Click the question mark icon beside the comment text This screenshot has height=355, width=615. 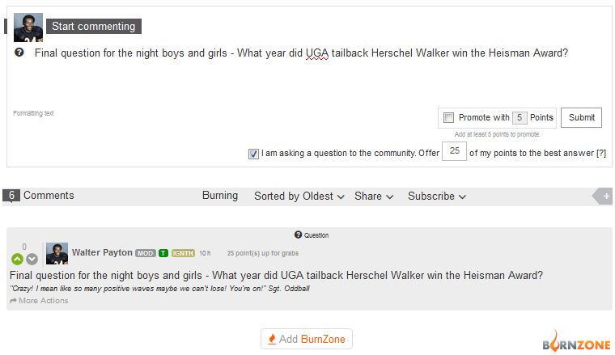[19, 53]
